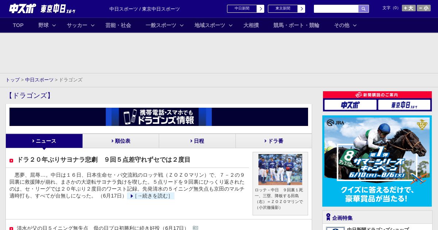438x230 pixels.
Task: Focus the header search input field
Action: [x=336, y=9]
